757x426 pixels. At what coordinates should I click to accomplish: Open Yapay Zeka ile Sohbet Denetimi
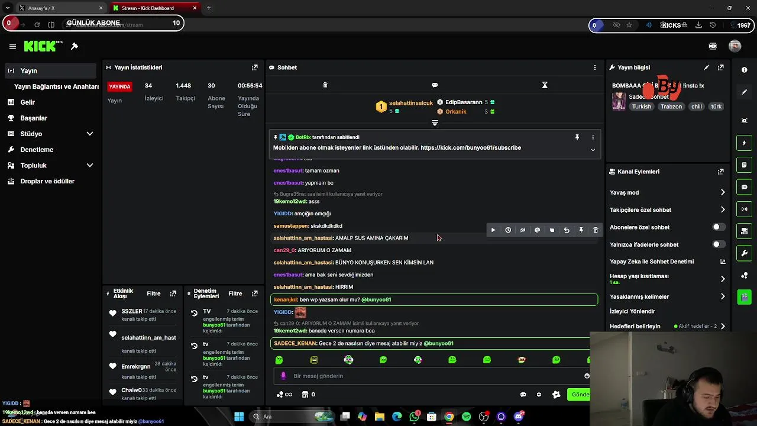pos(667,262)
